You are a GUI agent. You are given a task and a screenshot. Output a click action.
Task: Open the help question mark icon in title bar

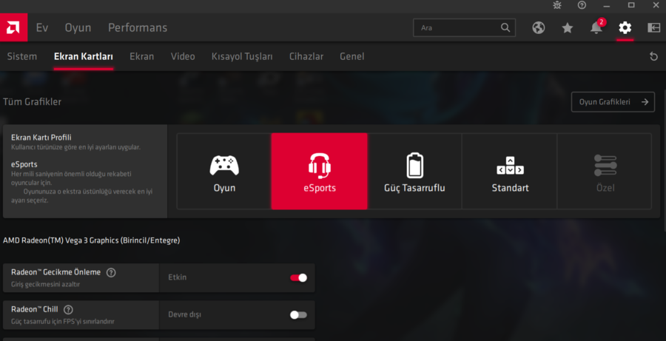click(x=582, y=5)
